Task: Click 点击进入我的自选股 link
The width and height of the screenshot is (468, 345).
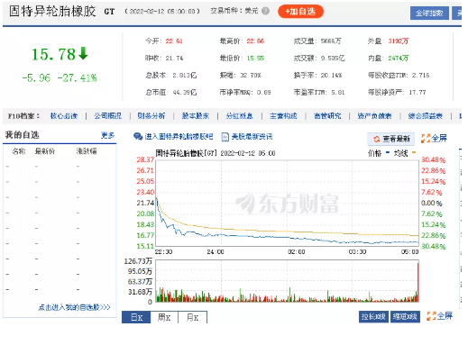Action: (74, 307)
